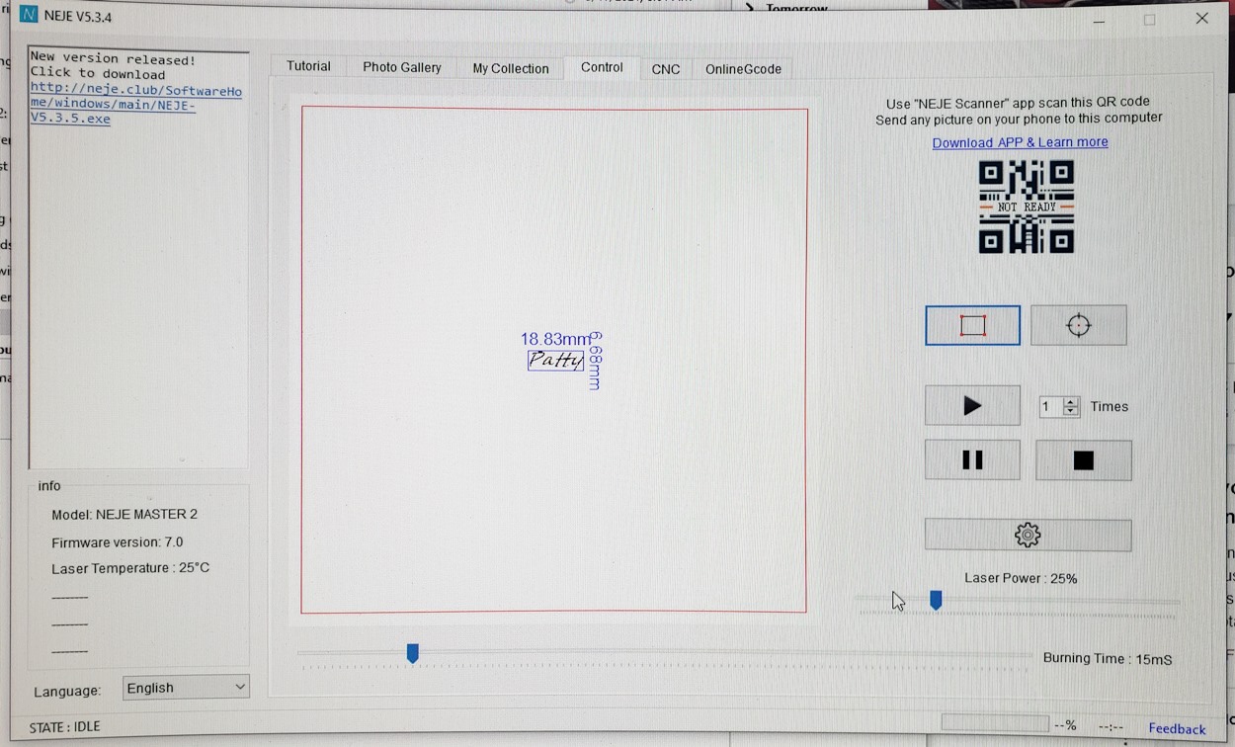Click the NOT READY QR code
1235x747 pixels.
pos(1026,207)
